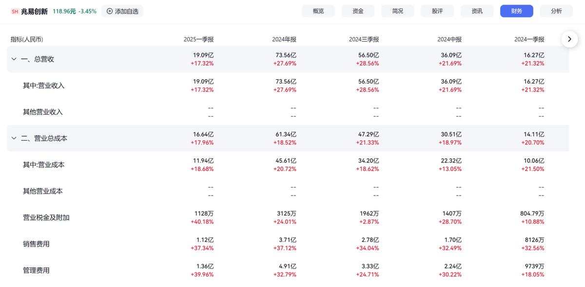This screenshot has width=585, height=287.
Task: Go to the 股评 tab
Action: point(437,11)
